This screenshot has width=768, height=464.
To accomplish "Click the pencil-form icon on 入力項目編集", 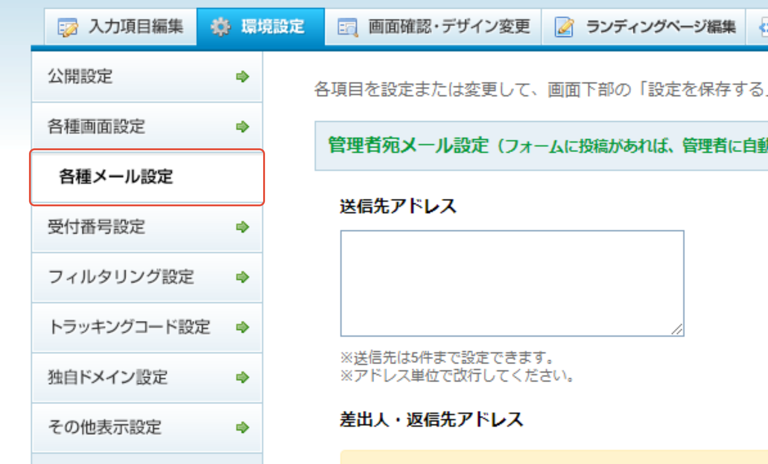I will pos(67,28).
